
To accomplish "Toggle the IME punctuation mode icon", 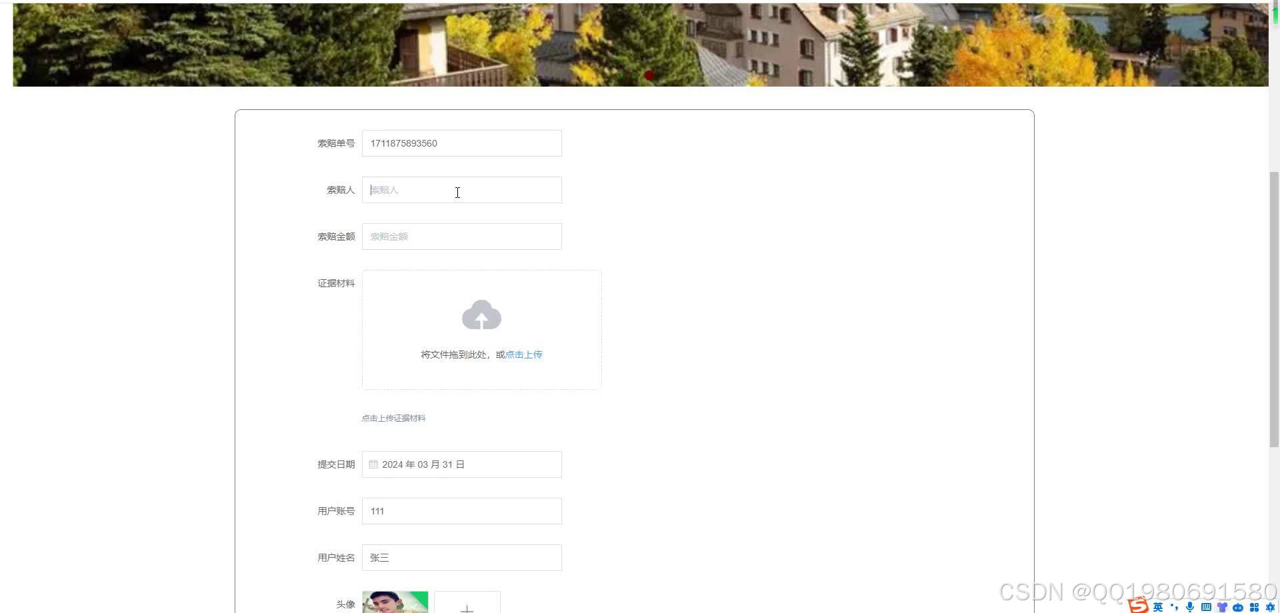I will (x=1175, y=607).
